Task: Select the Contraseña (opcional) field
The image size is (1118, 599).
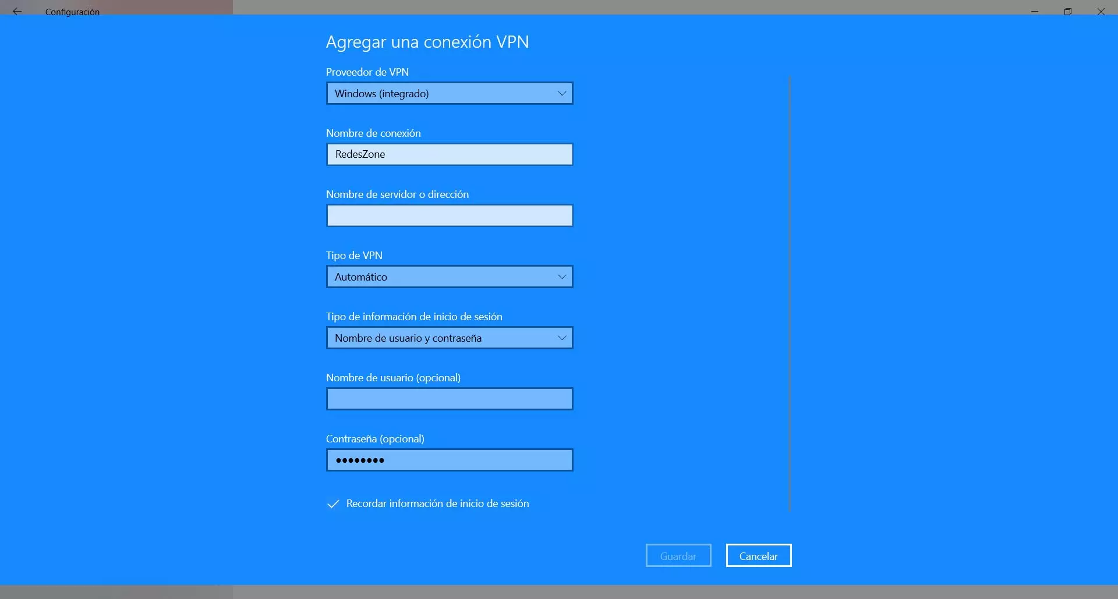Action: tap(450, 460)
